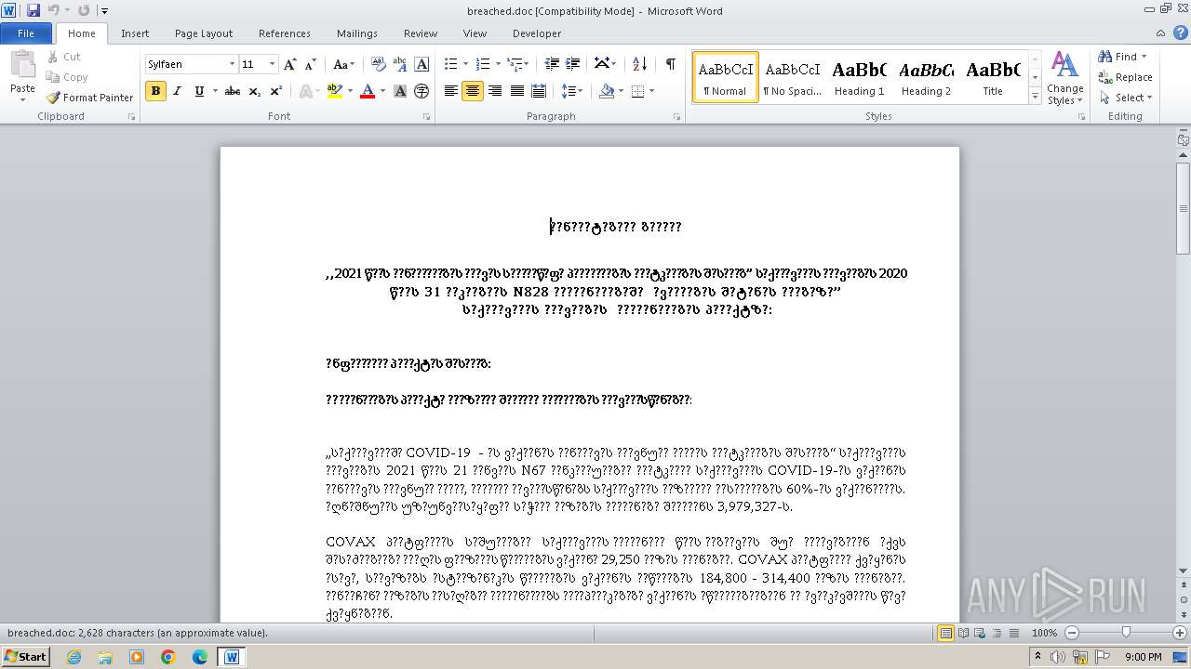Select the Heading 2 style
The width and height of the screenshot is (1191, 669).
(x=926, y=76)
